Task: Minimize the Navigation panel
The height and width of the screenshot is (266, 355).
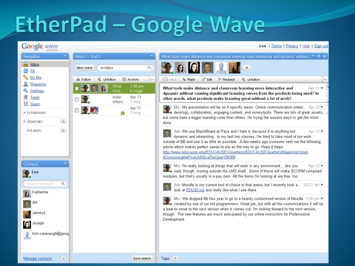Action: [65, 56]
